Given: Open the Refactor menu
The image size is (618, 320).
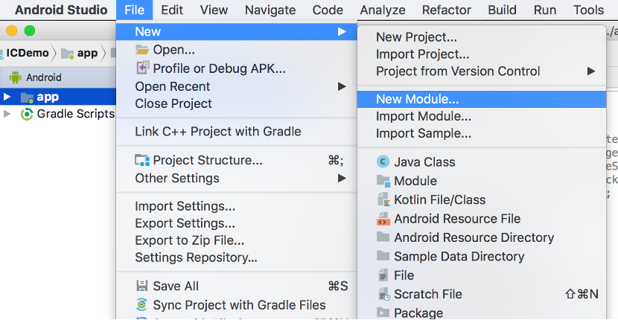Looking at the screenshot, I should 446,10.
